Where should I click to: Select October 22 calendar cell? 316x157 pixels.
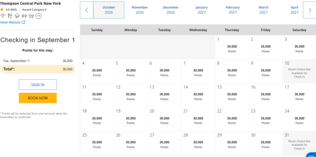232,119
